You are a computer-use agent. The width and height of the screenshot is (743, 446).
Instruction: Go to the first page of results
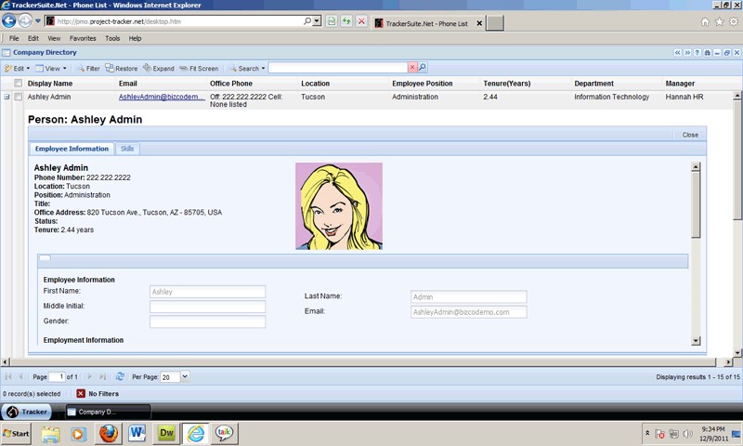coord(8,376)
